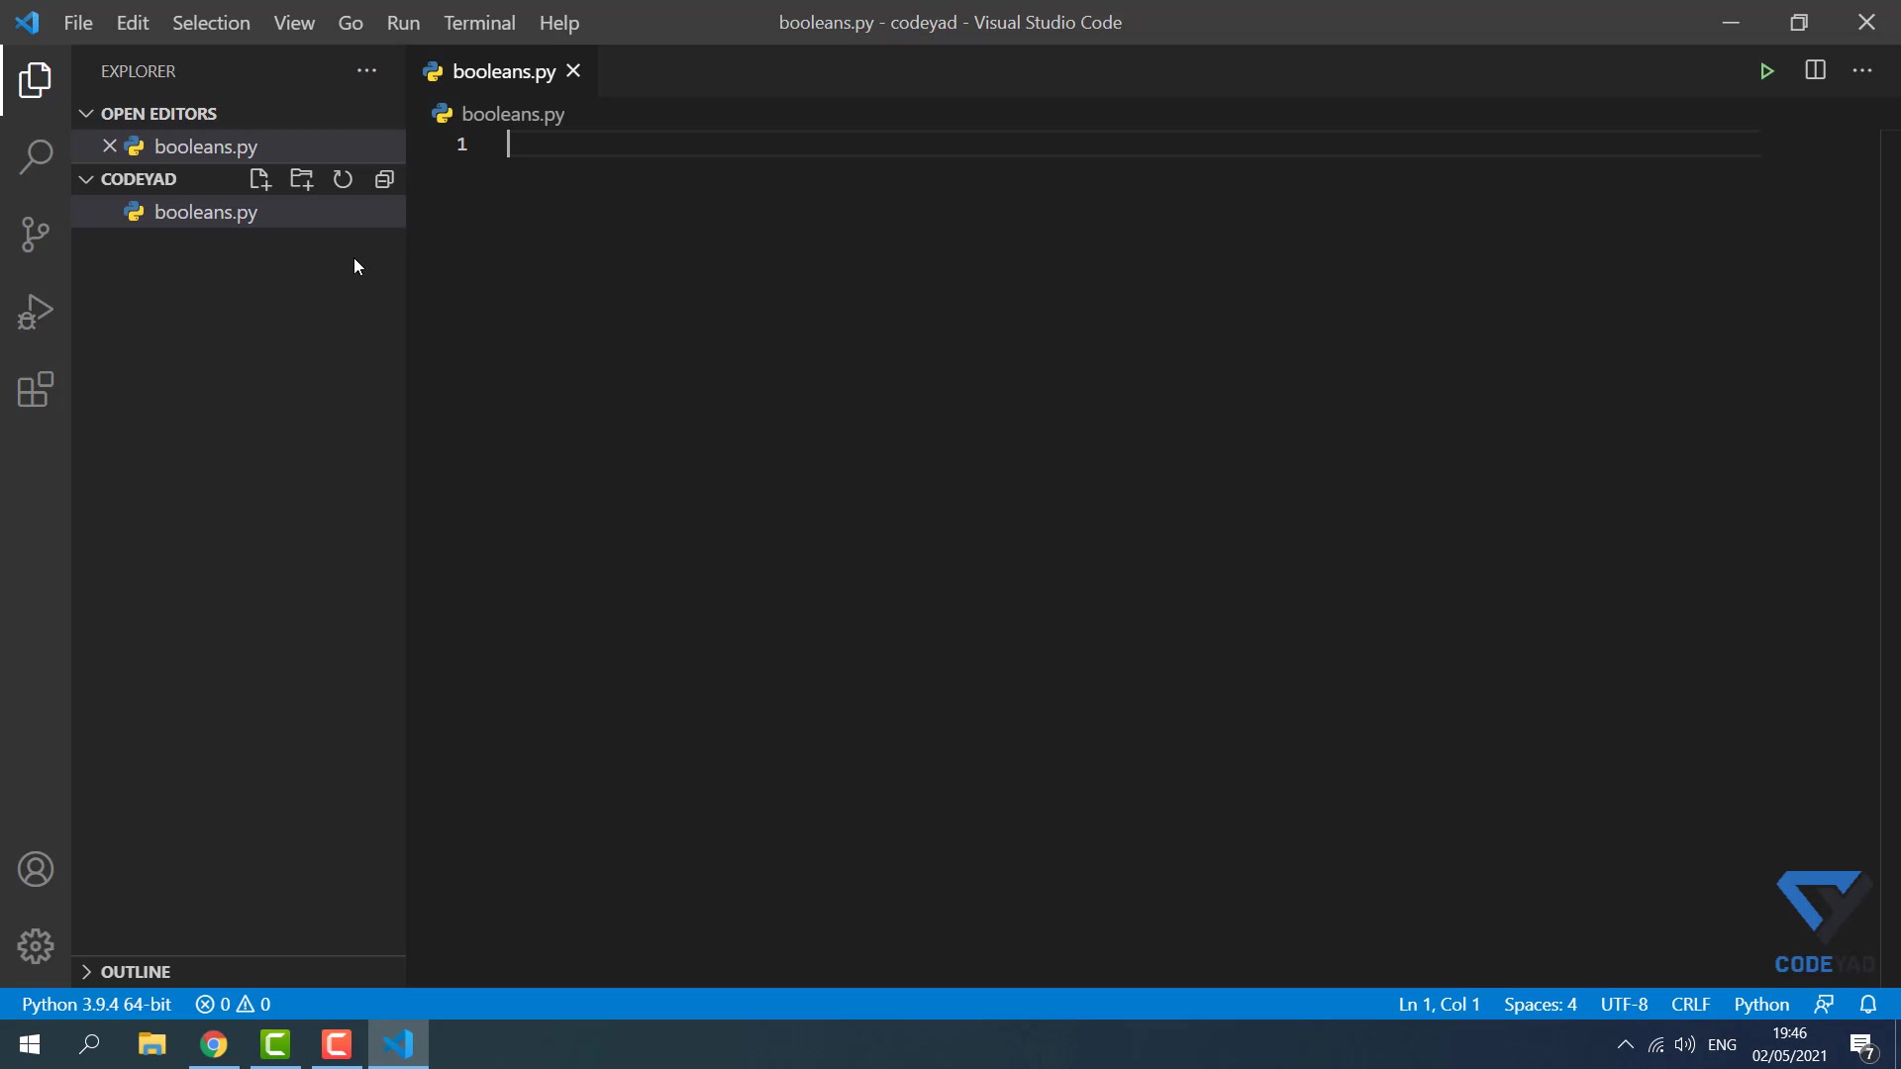Open the Search view in activity bar
Screen dimensions: 1901x1069
[36, 156]
